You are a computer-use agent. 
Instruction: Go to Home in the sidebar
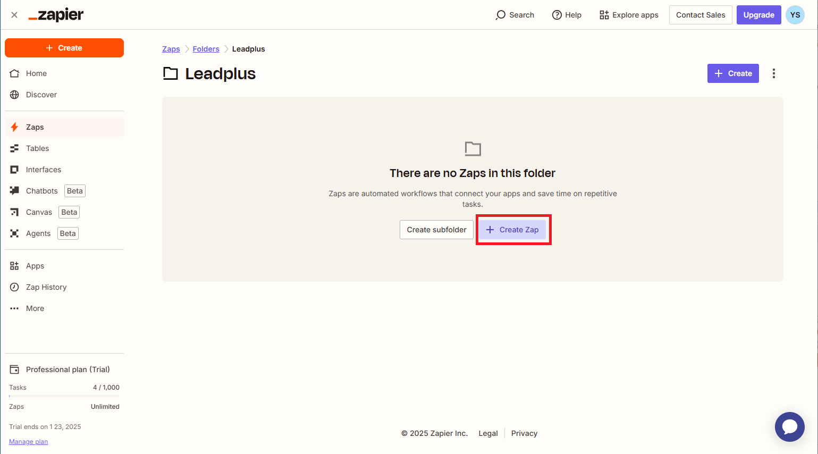[x=64, y=73]
